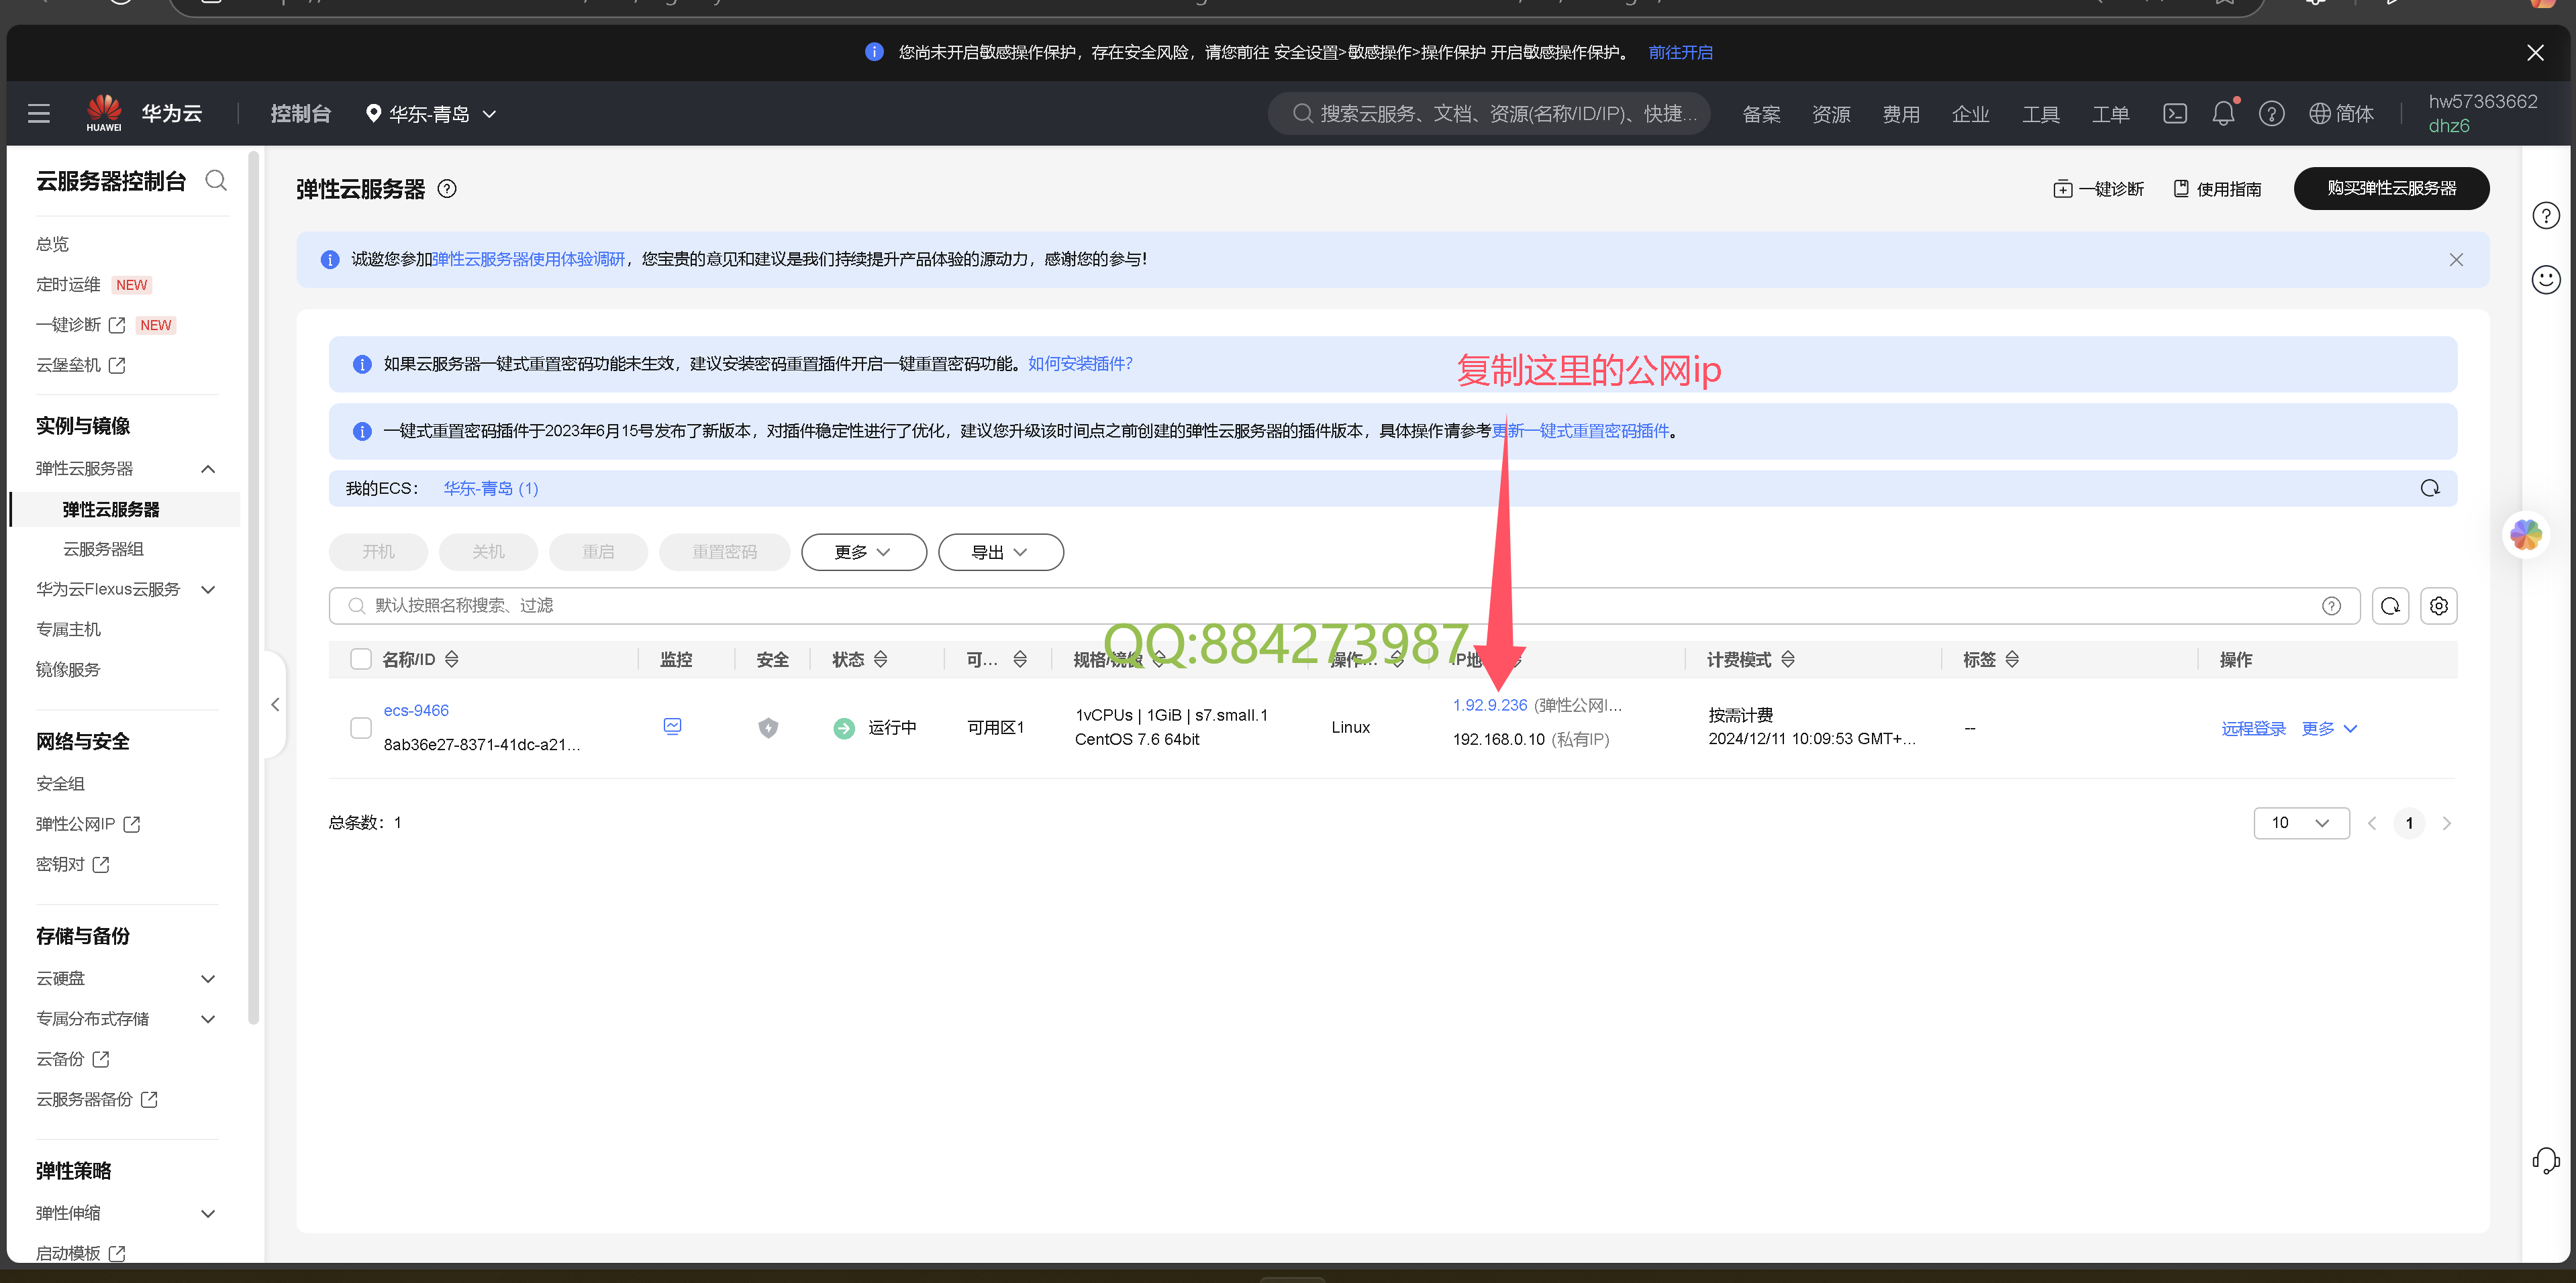The height and width of the screenshot is (1283, 2576).
Task: Expand 弹性伸缩 sidebar group
Action: (208, 1214)
